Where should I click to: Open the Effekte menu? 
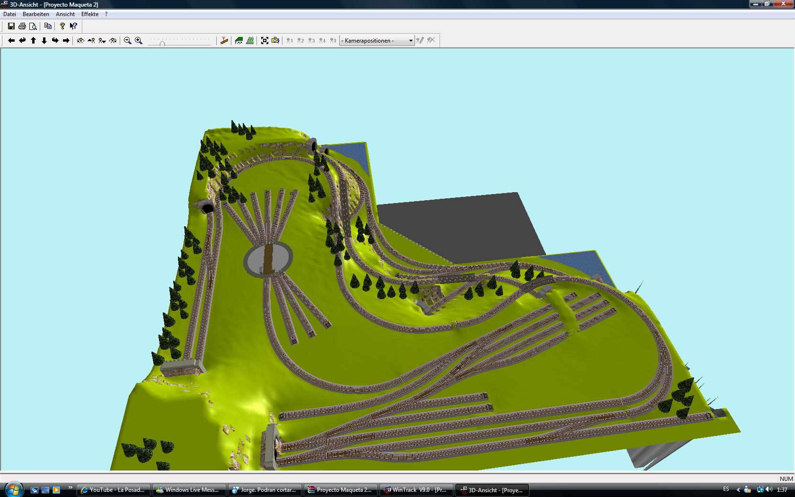click(90, 14)
